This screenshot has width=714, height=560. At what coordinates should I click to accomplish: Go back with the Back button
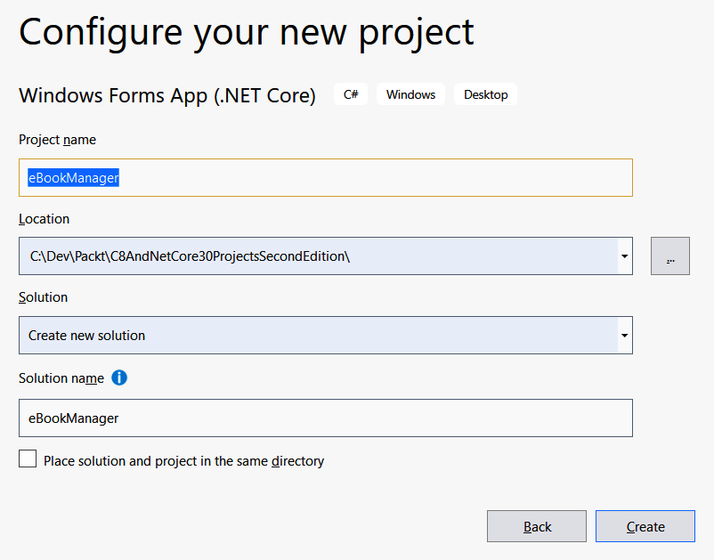[x=537, y=526]
